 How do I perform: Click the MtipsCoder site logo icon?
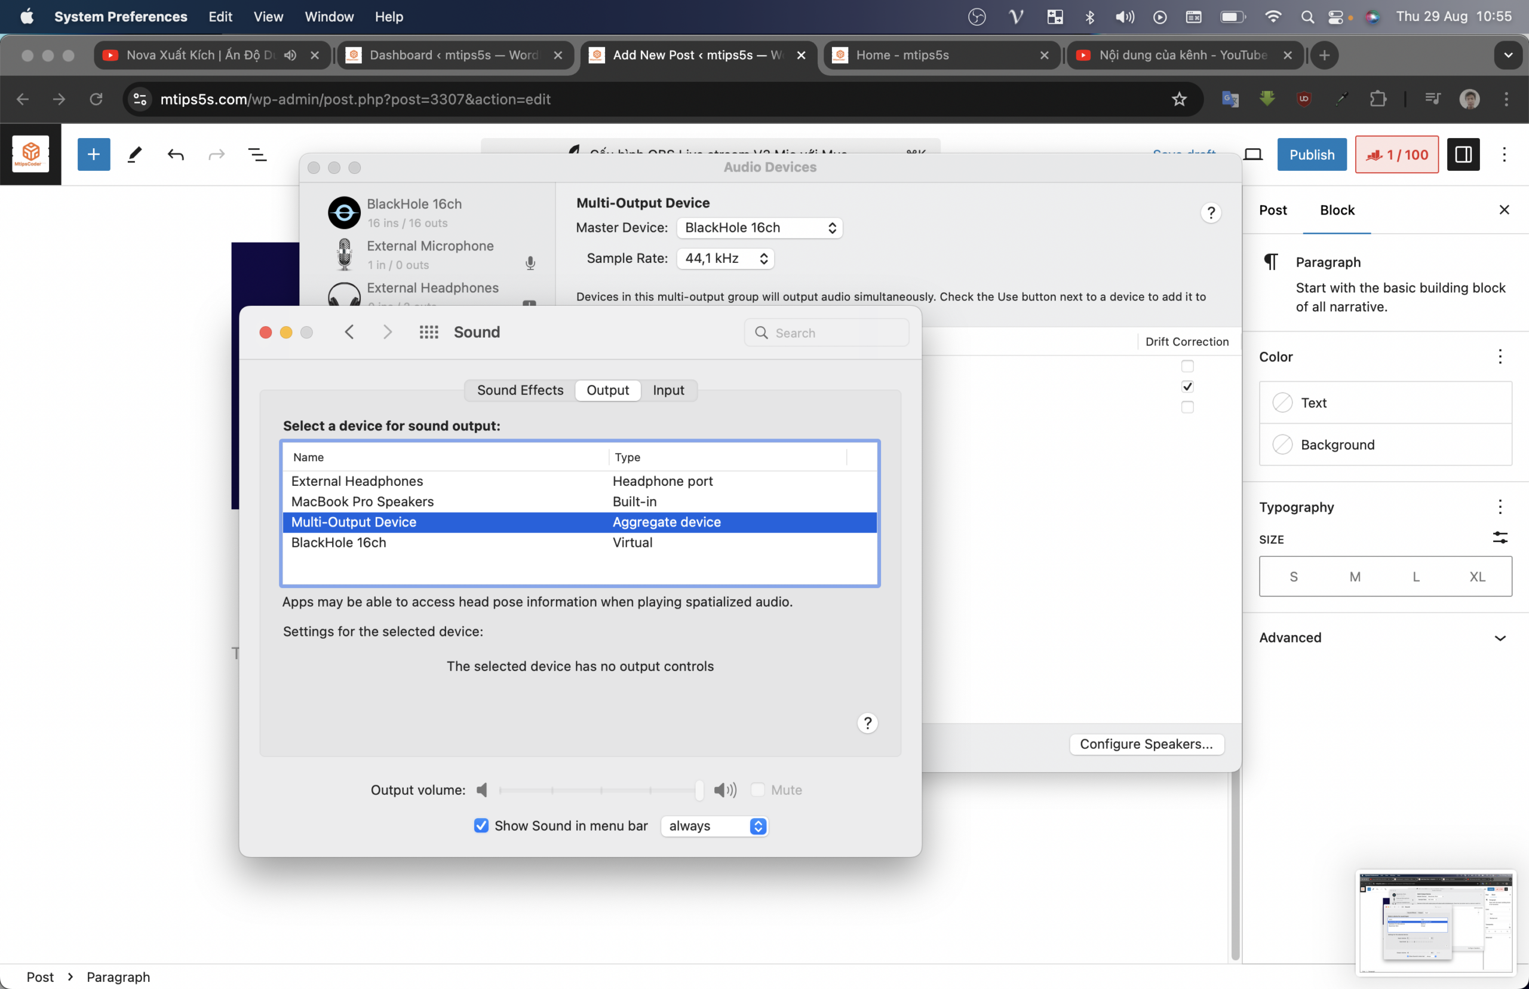(31, 154)
